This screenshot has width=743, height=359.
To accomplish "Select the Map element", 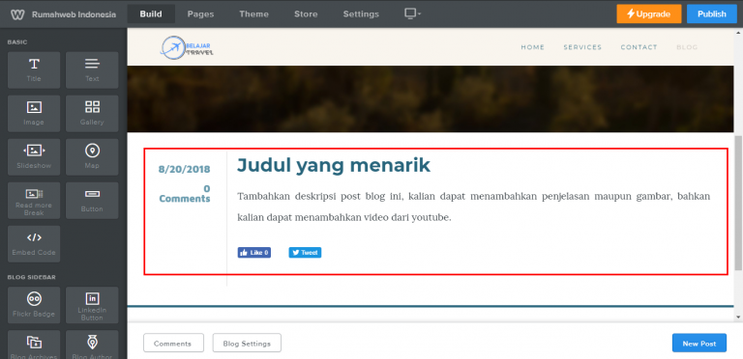I will (92, 157).
